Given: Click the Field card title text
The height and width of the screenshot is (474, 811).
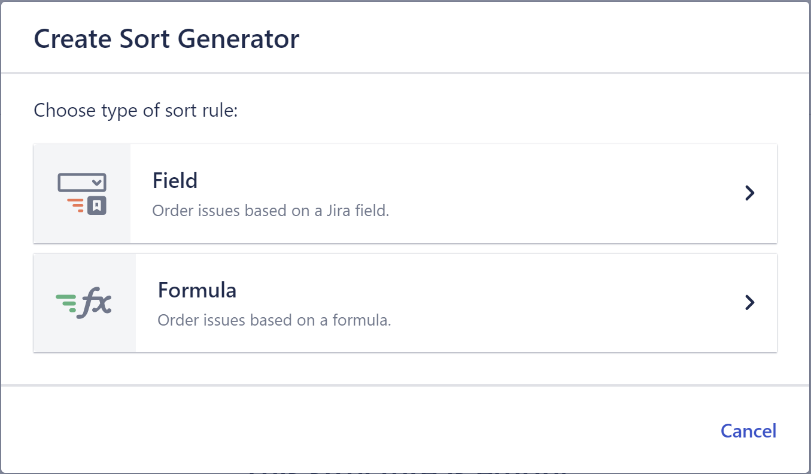Looking at the screenshot, I should point(175,180).
